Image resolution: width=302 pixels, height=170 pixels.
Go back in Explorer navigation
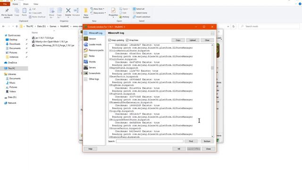(3, 26)
